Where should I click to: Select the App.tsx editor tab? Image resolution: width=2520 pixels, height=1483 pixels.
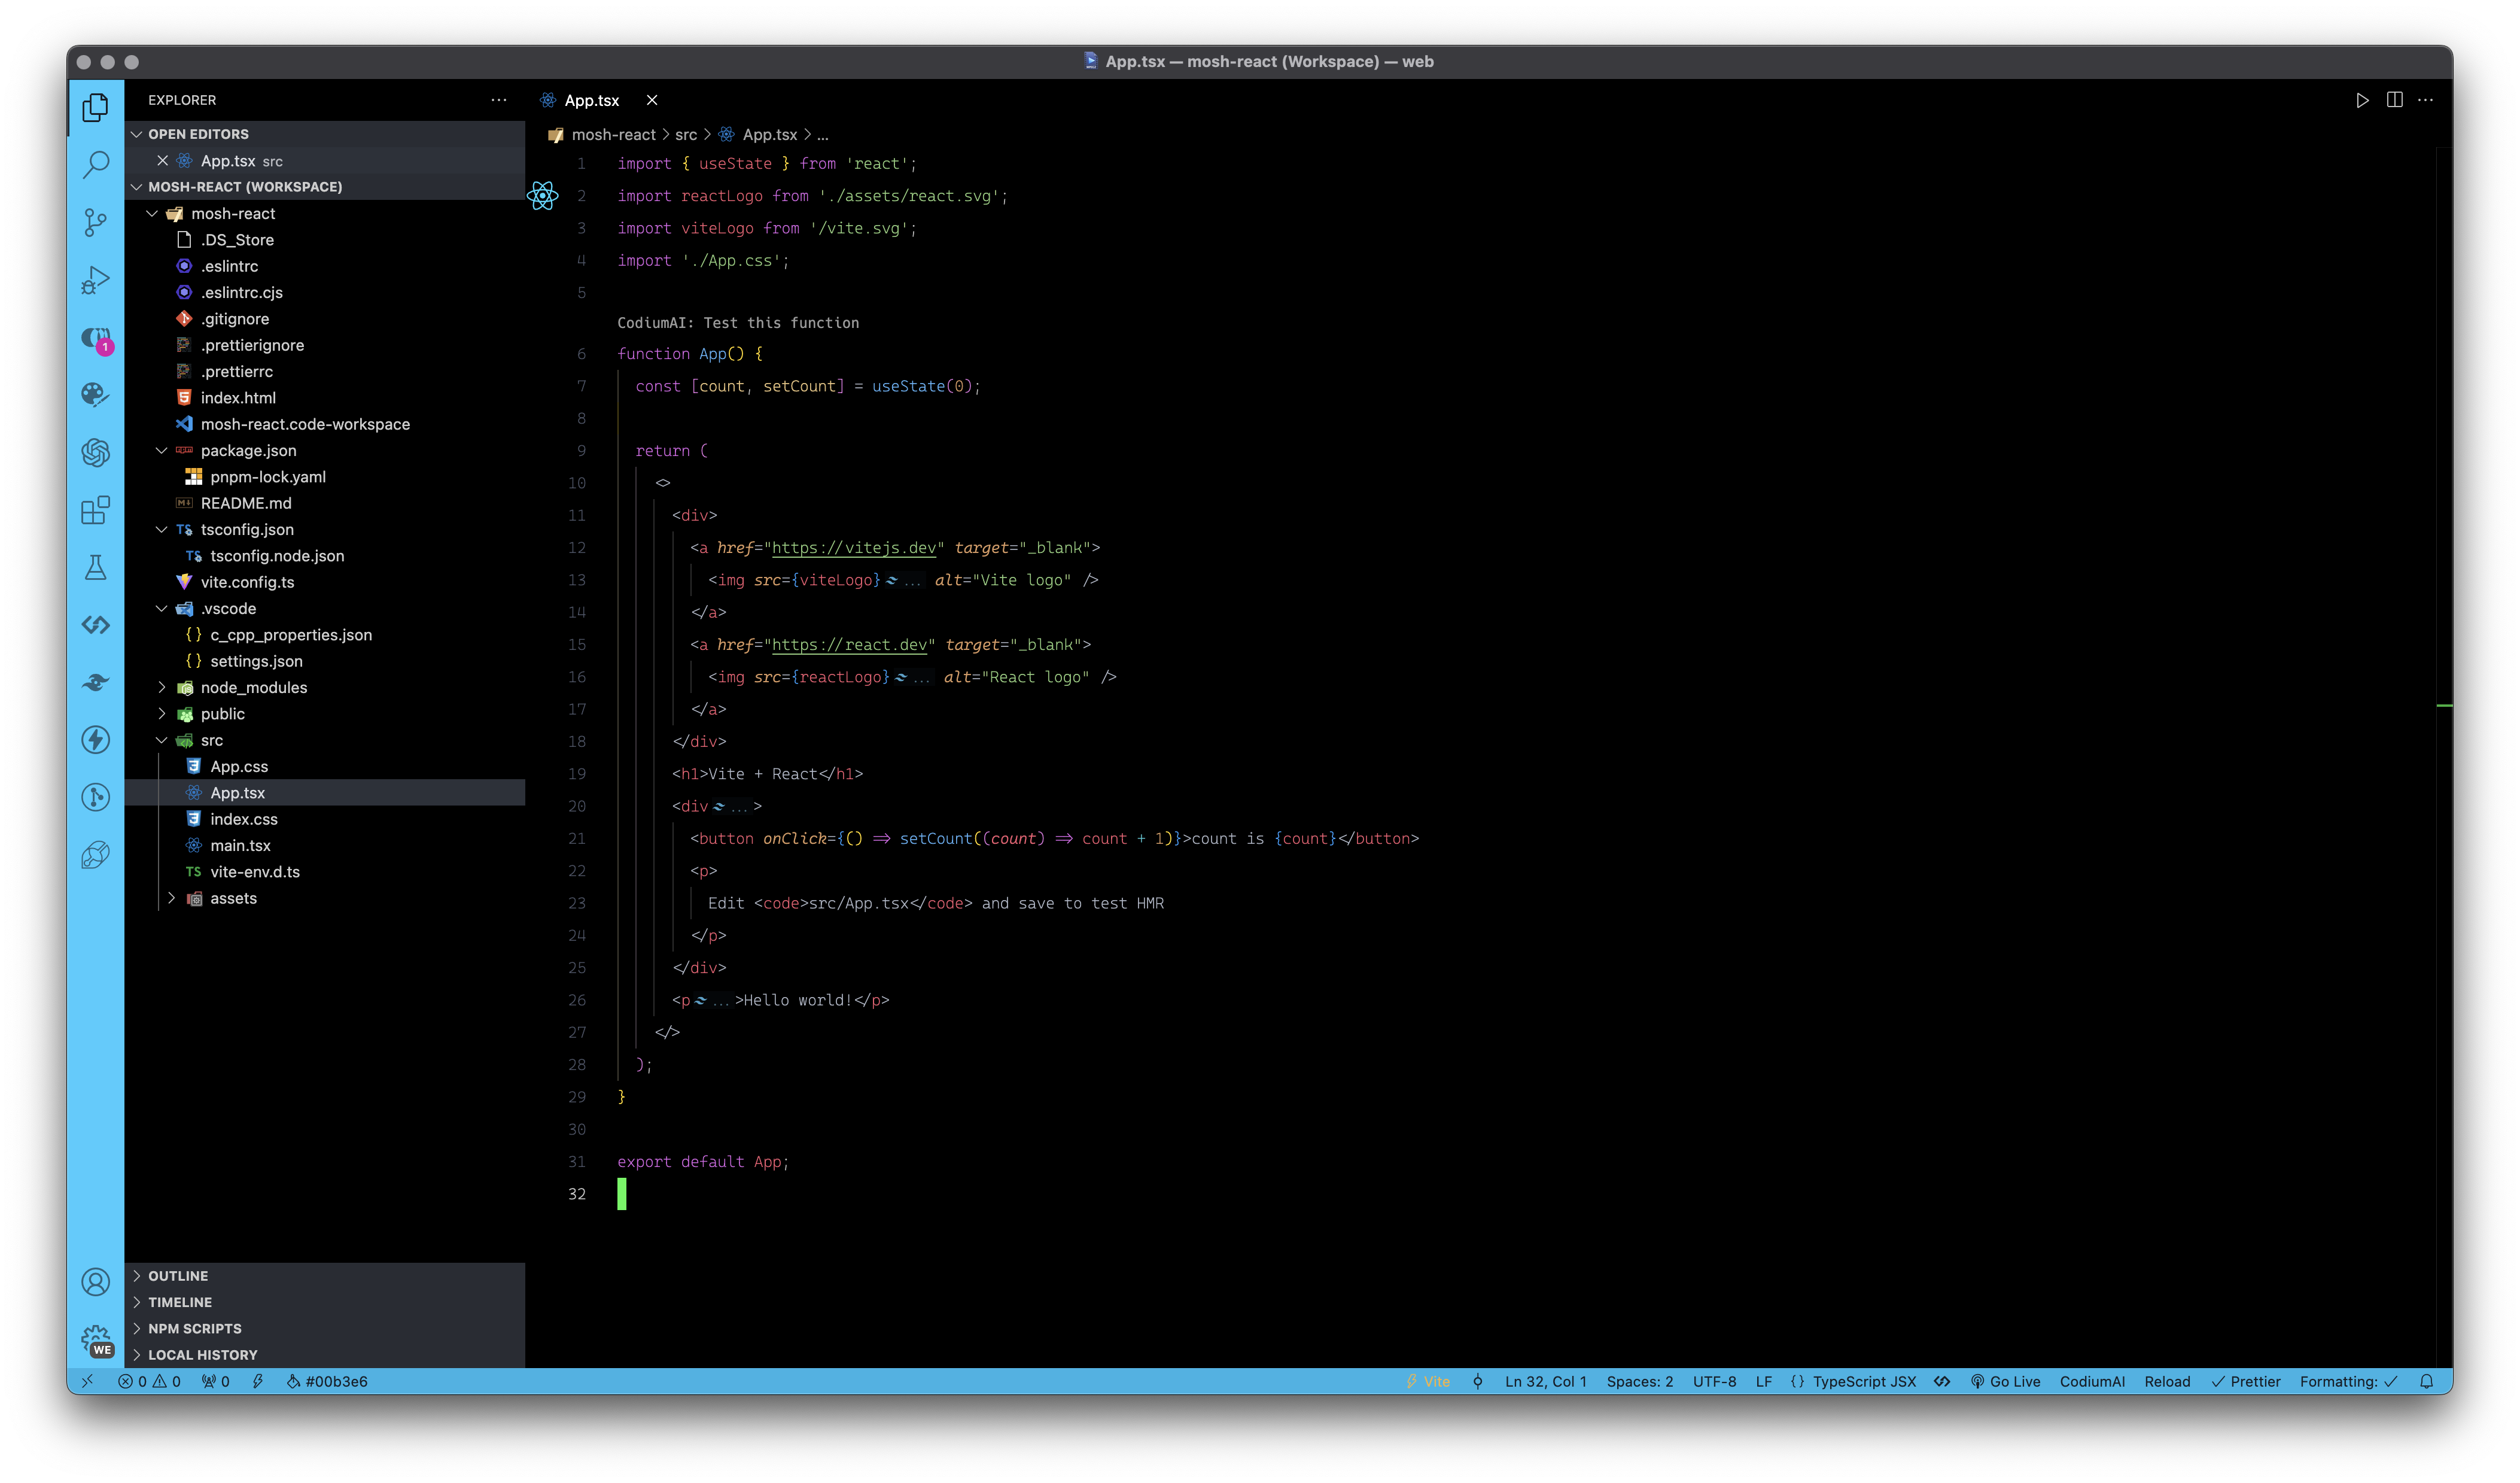point(591,100)
